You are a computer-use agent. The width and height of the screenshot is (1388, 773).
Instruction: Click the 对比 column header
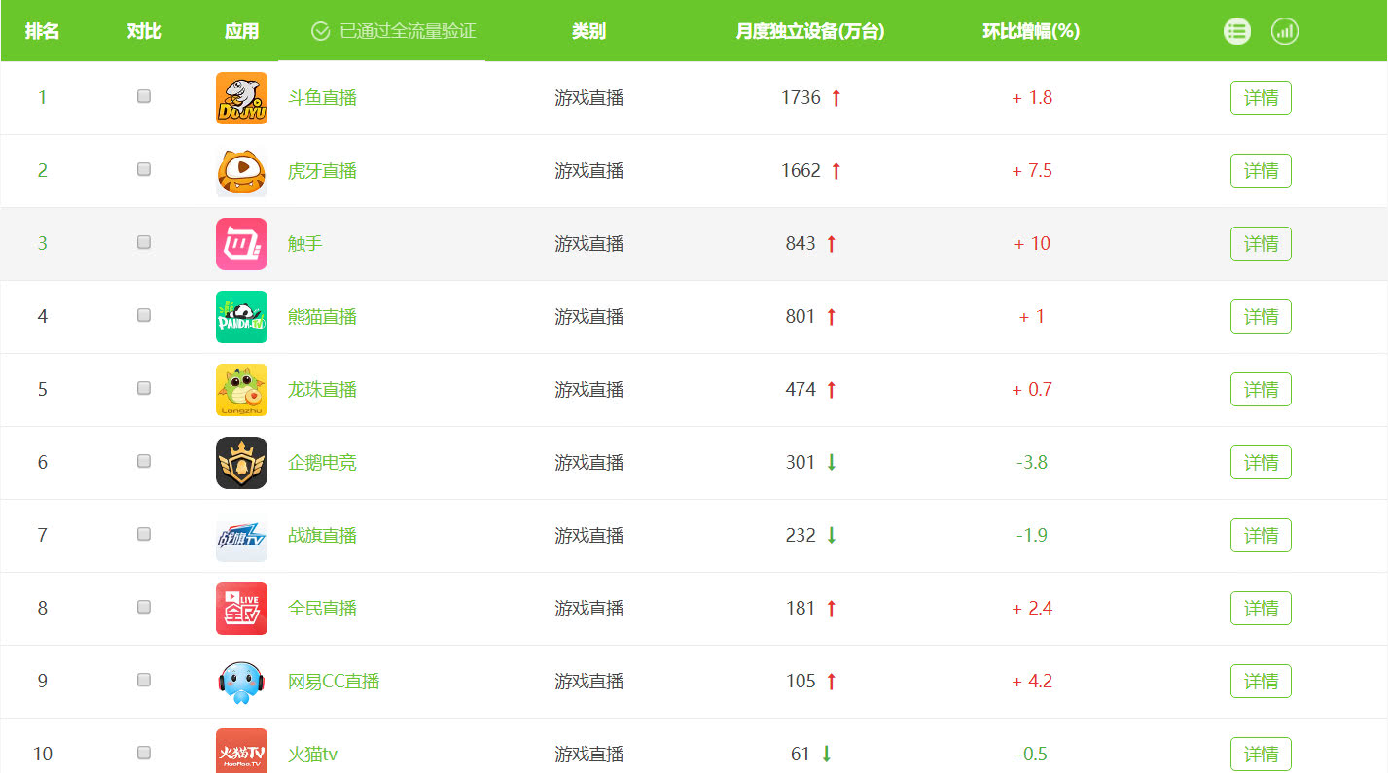(x=144, y=31)
